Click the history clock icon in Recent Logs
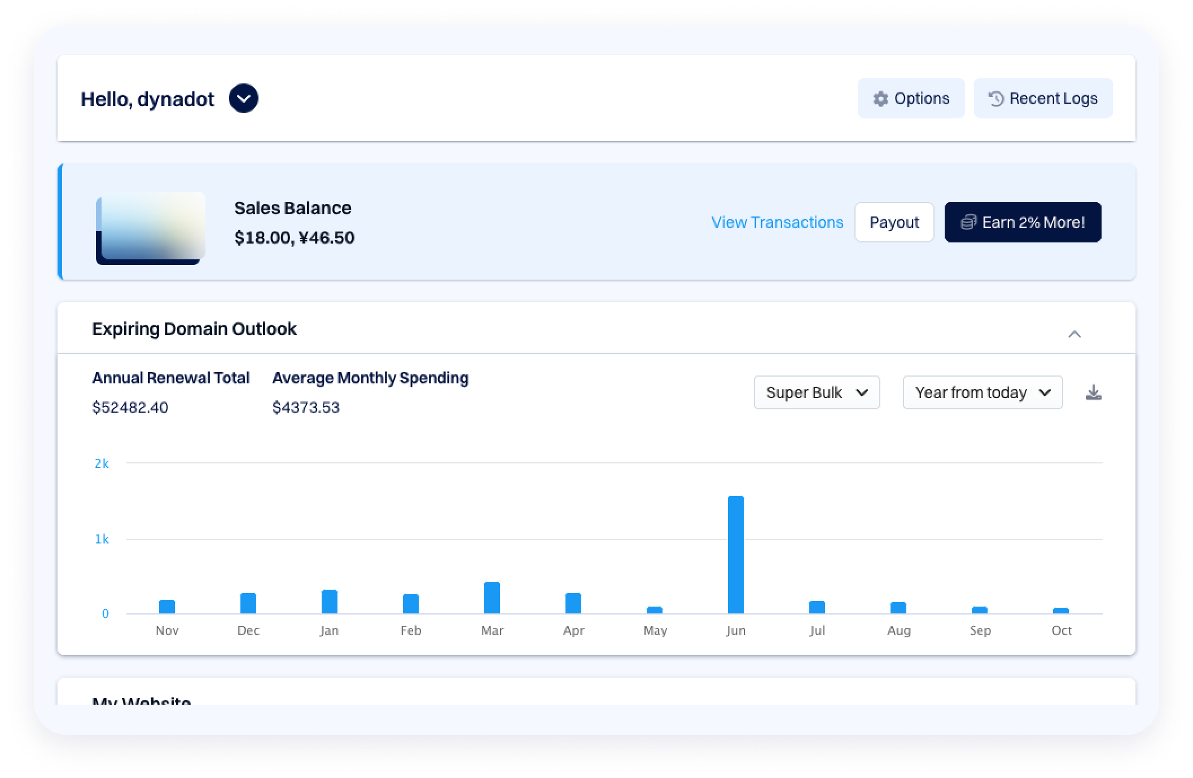 click(996, 99)
